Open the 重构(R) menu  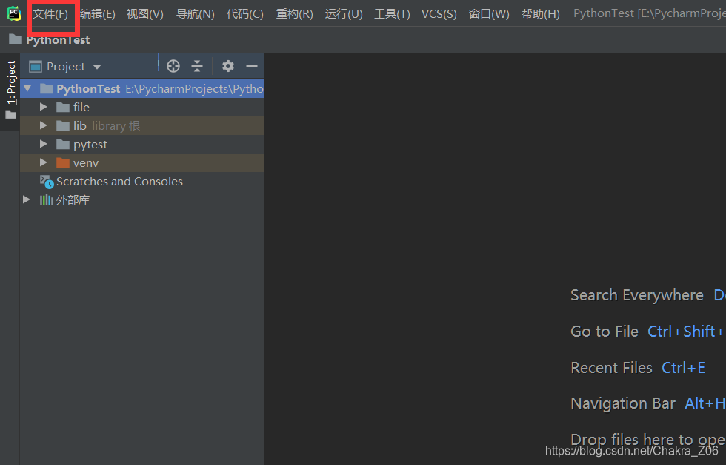click(x=295, y=14)
